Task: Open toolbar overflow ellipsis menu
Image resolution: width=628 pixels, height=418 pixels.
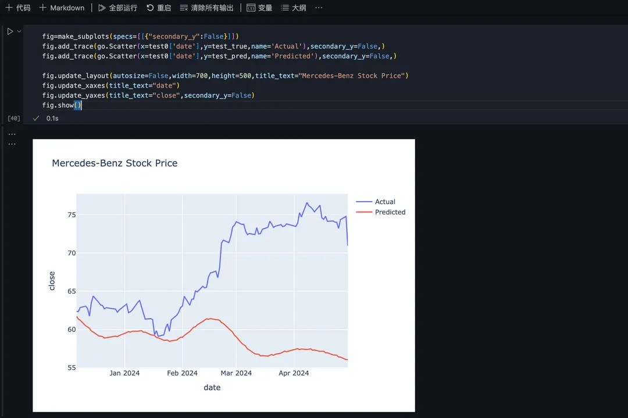Action: tap(319, 8)
